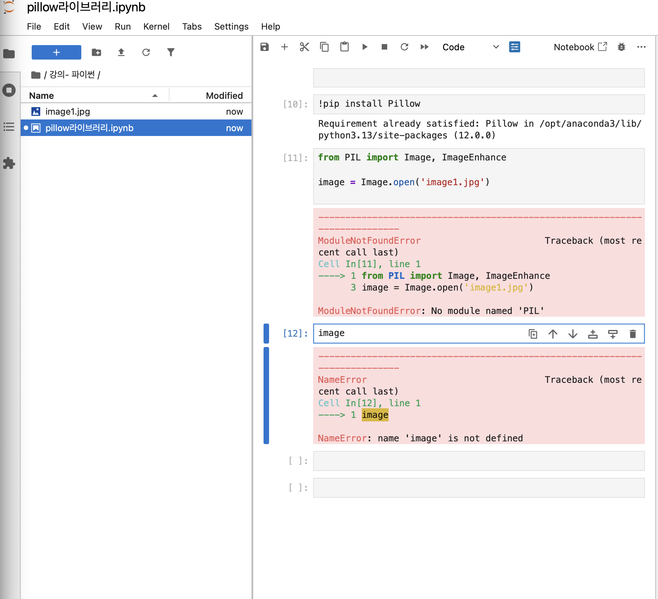Image resolution: width=658 pixels, height=599 pixels.
Task: Open the Kernel menu
Action: coord(156,27)
